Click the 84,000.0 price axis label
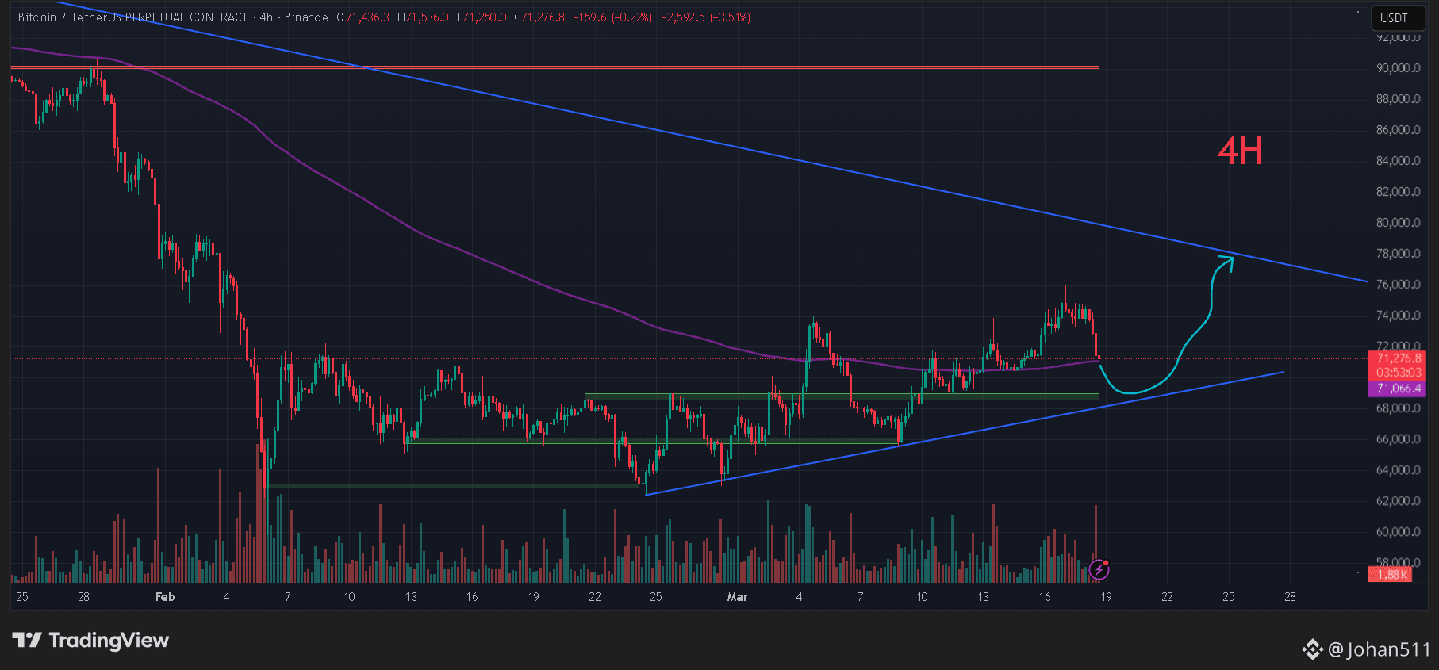 [x=1398, y=161]
